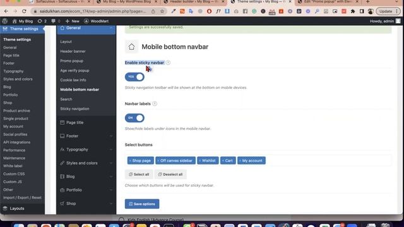404x227 pixels.
Task: Open Header banner settings
Action: point(73,51)
